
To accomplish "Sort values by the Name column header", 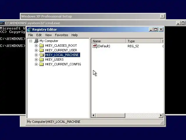I will click(108, 41).
